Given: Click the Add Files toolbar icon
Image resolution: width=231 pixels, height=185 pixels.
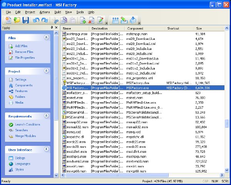Looking at the screenshot, I should (x=83, y=20).
